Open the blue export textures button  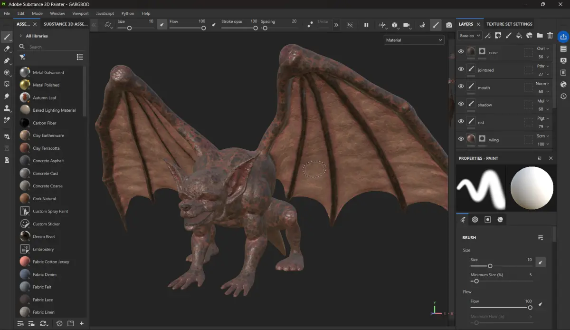563,37
